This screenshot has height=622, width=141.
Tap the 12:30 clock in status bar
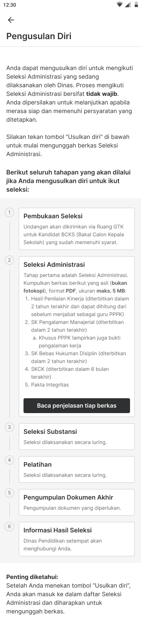(x=10, y=5)
